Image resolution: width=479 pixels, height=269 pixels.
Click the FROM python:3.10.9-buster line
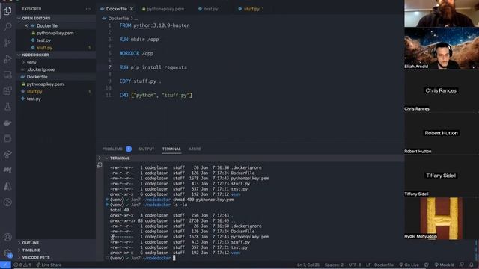pyautogui.click(x=154, y=25)
